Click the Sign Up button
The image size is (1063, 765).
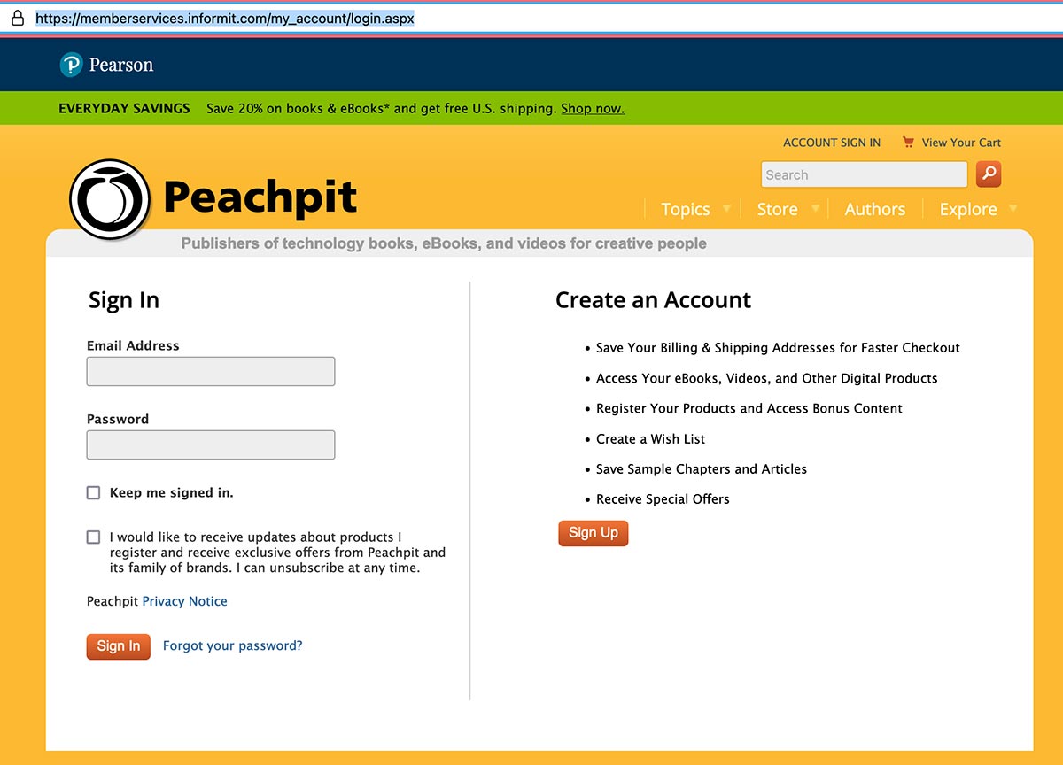pyautogui.click(x=593, y=533)
